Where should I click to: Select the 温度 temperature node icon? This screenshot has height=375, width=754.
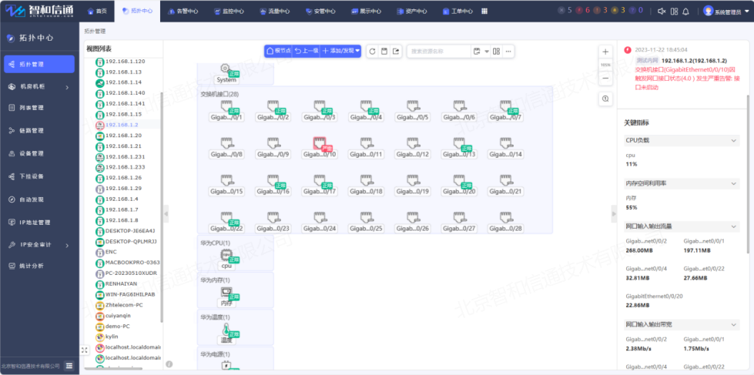click(226, 330)
